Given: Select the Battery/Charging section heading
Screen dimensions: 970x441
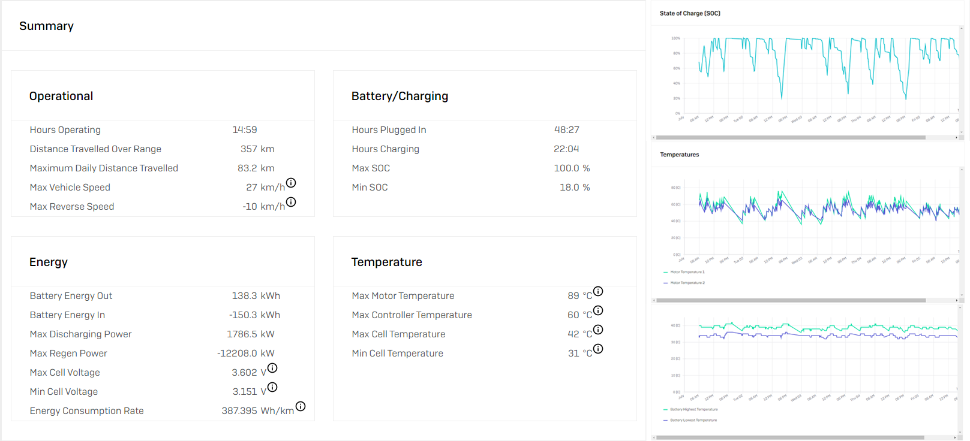Looking at the screenshot, I should [x=400, y=96].
